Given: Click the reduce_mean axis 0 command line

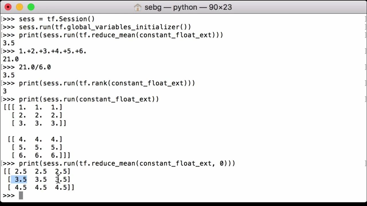Looking at the screenshot, I should tap(127, 163).
